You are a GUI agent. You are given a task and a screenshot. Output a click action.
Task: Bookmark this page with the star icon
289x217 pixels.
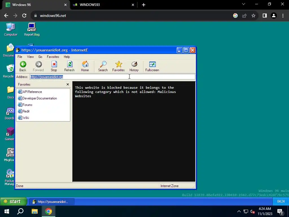click(x=253, y=16)
